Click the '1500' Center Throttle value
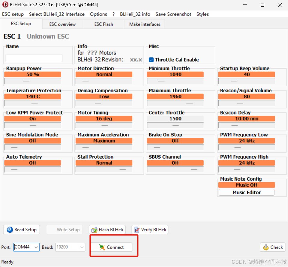 (x=175, y=119)
